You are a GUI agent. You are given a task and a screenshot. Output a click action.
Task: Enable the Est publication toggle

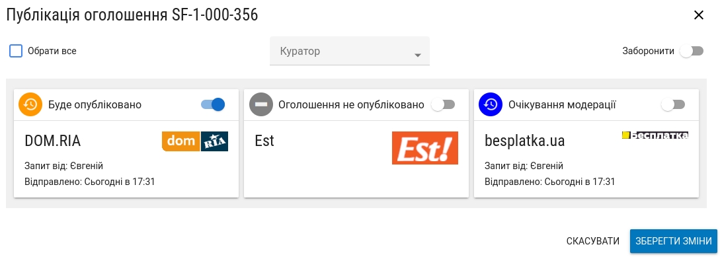pos(443,104)
